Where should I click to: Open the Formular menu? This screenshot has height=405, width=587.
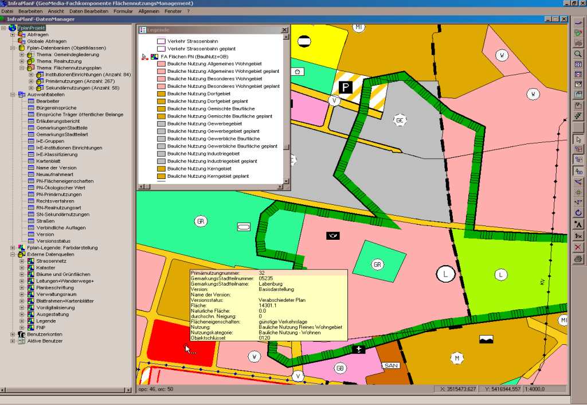tap(123, 11)
